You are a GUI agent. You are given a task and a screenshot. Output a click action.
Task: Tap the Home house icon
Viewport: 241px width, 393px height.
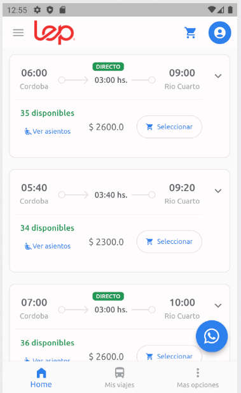coord(41,373)
